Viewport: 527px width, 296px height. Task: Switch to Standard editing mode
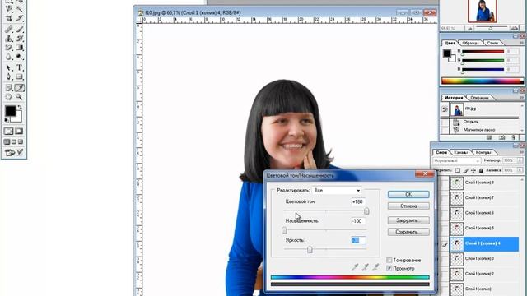pos(9,131)
